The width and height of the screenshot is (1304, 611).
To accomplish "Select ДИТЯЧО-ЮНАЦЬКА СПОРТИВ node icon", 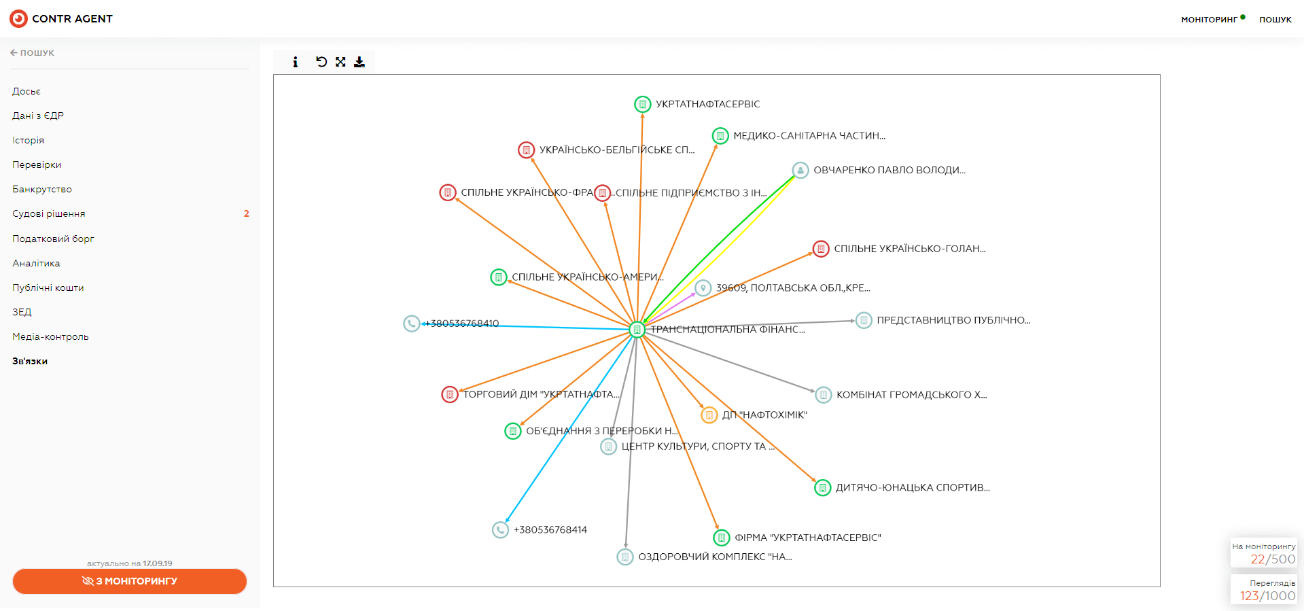I will 823,487.
